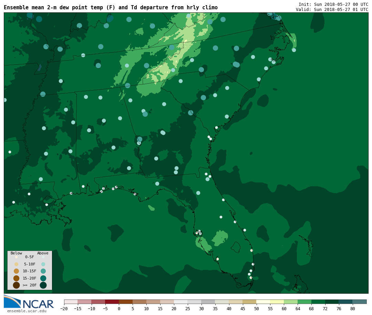Select the Below 15-20F legend circle
Screen dimensions: 372x315
(17, 278)
